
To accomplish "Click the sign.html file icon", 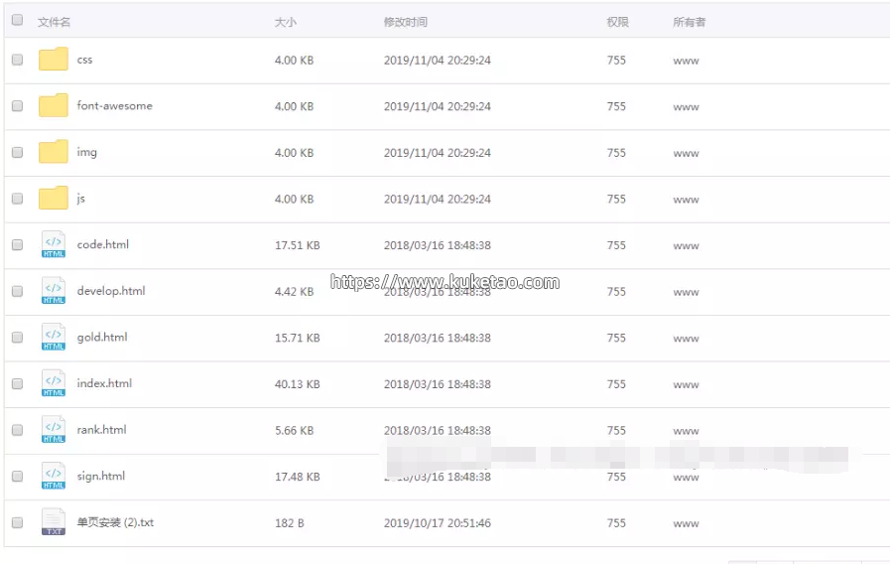I will click(54, 476).
